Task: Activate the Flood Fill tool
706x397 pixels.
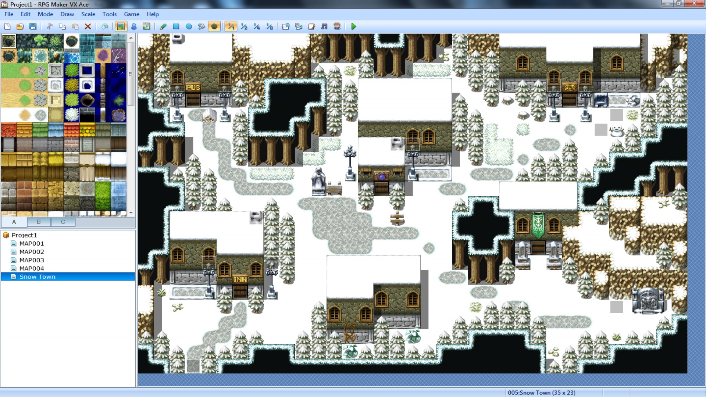Action: coord(202,26)
